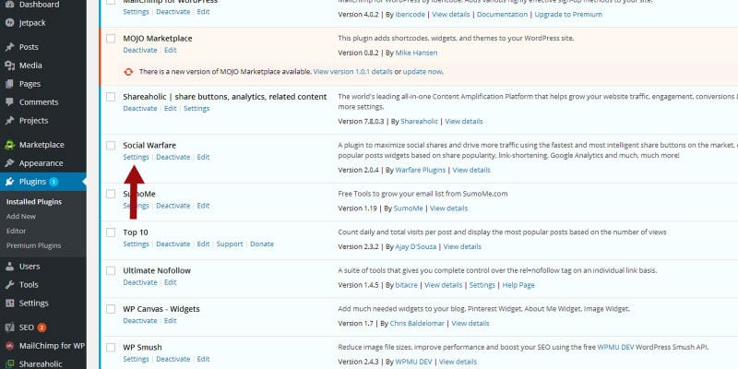The width and height of the screenshot is (738, 369).
Task: Click the SEO notification count badge
Action: (42, 327)
